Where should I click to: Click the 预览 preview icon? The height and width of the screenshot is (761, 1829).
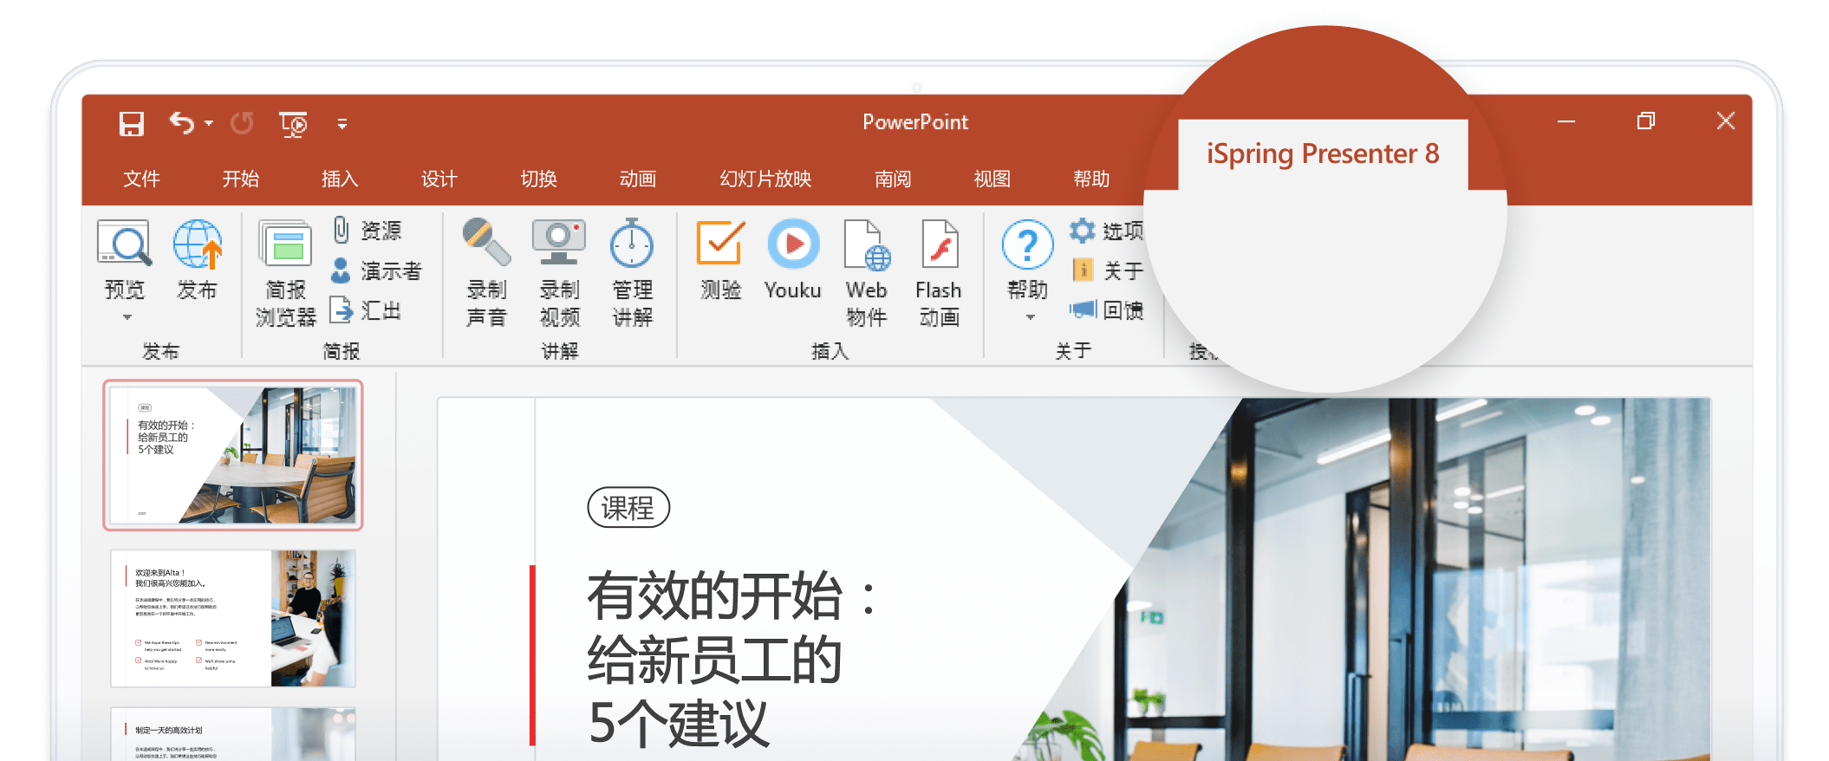point(125,244)
